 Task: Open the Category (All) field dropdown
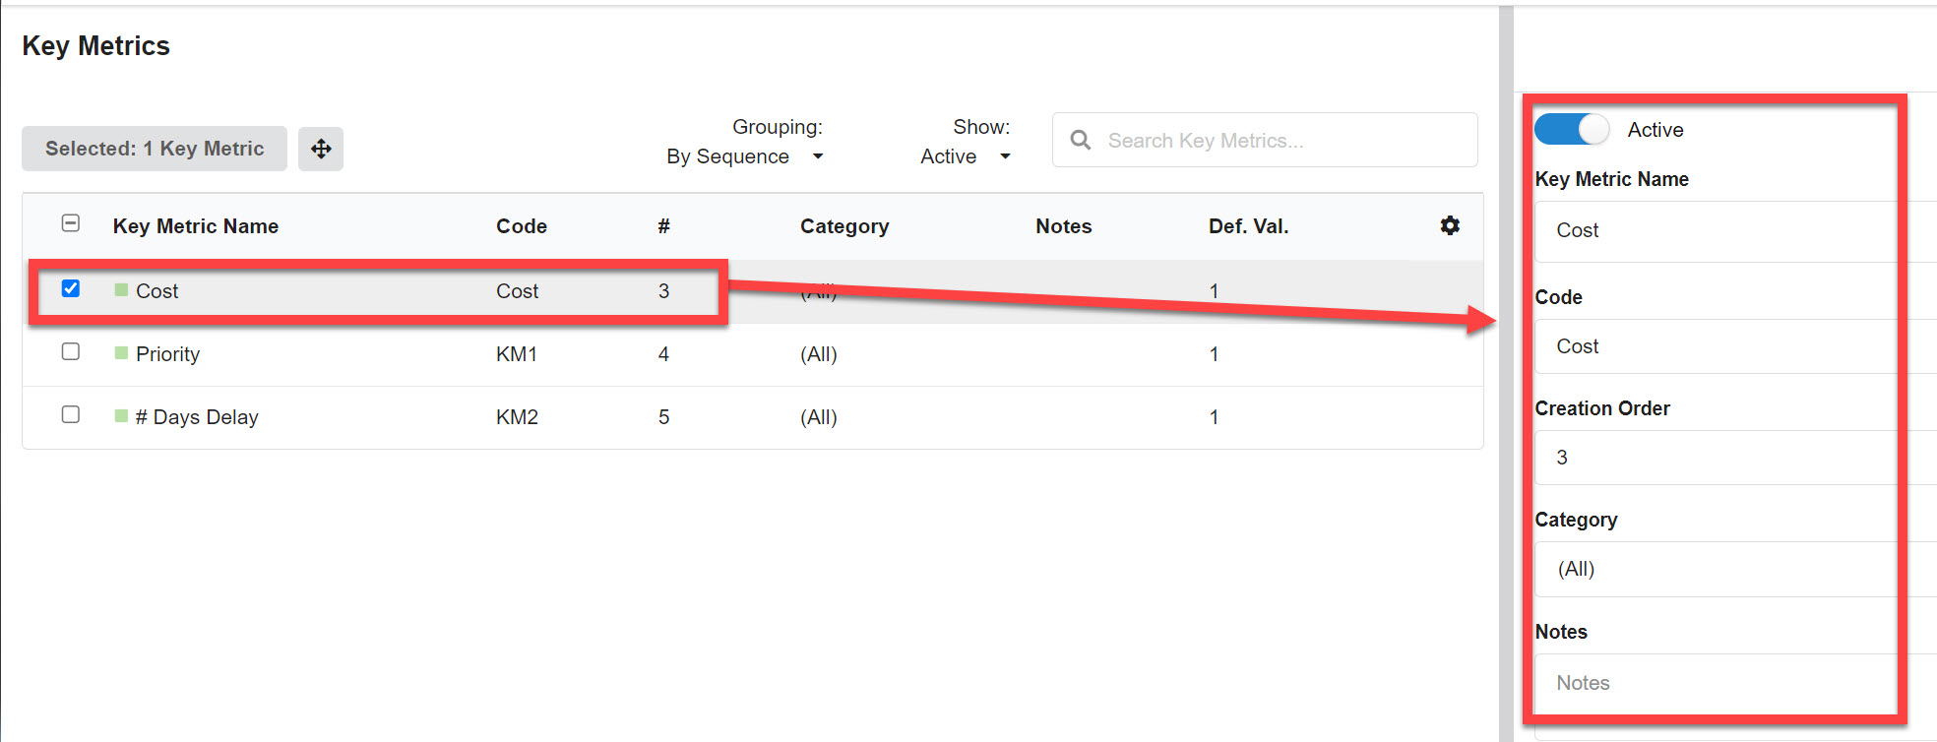pyautogui.click(x=1716, y=569)
